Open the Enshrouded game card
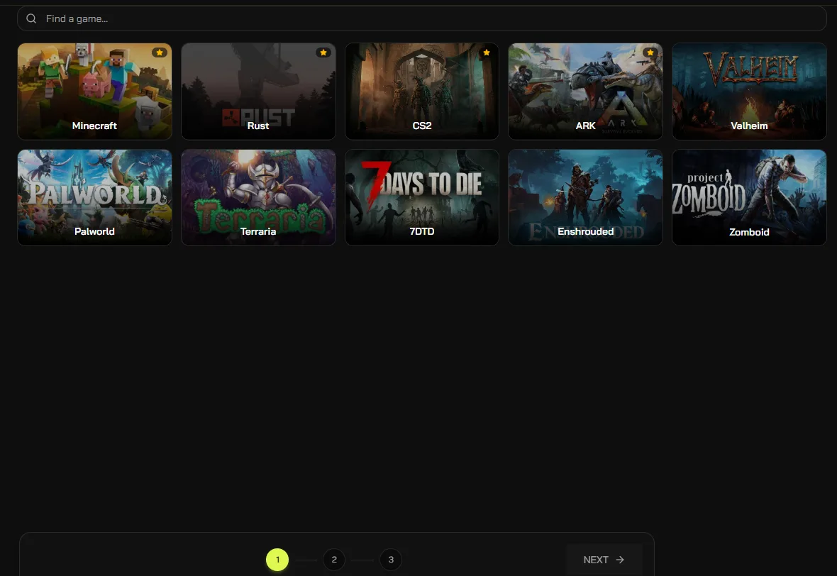The width and height of the screenshot is (837, 576). [x=586, y=197]
